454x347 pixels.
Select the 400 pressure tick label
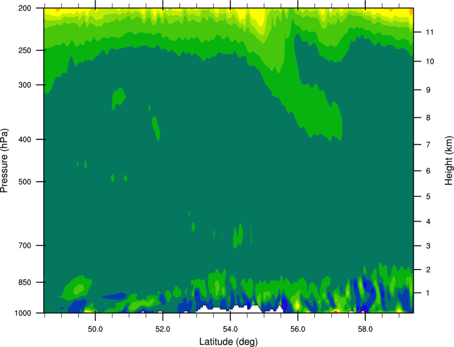(25, 139)
